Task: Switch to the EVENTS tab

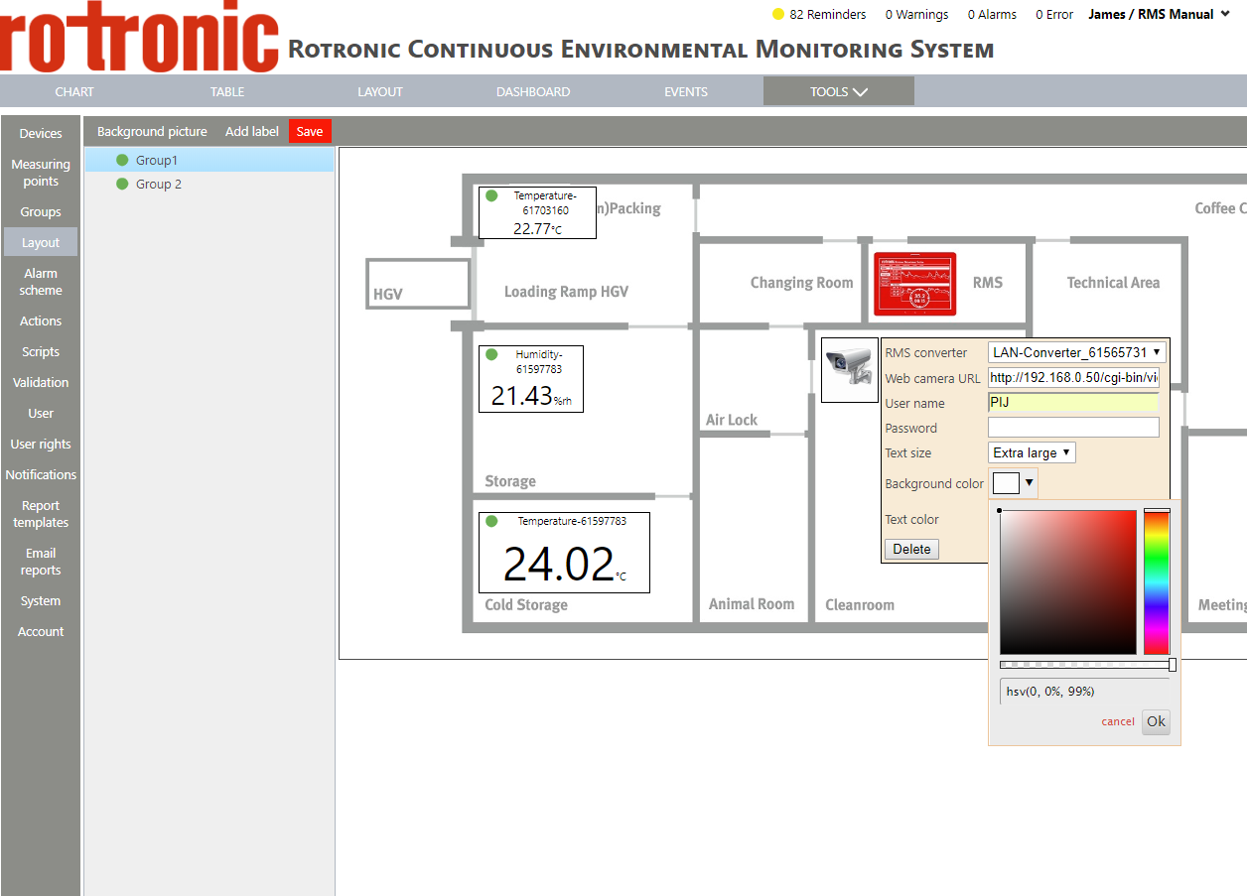Action: (686, 91)
